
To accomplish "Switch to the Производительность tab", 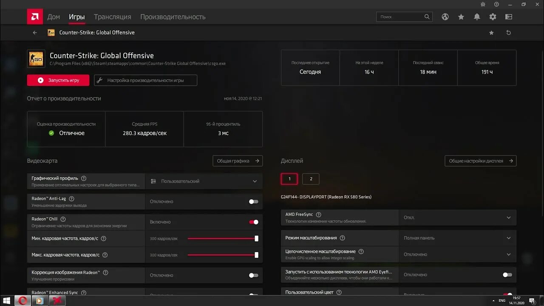I will pos(173,17).
